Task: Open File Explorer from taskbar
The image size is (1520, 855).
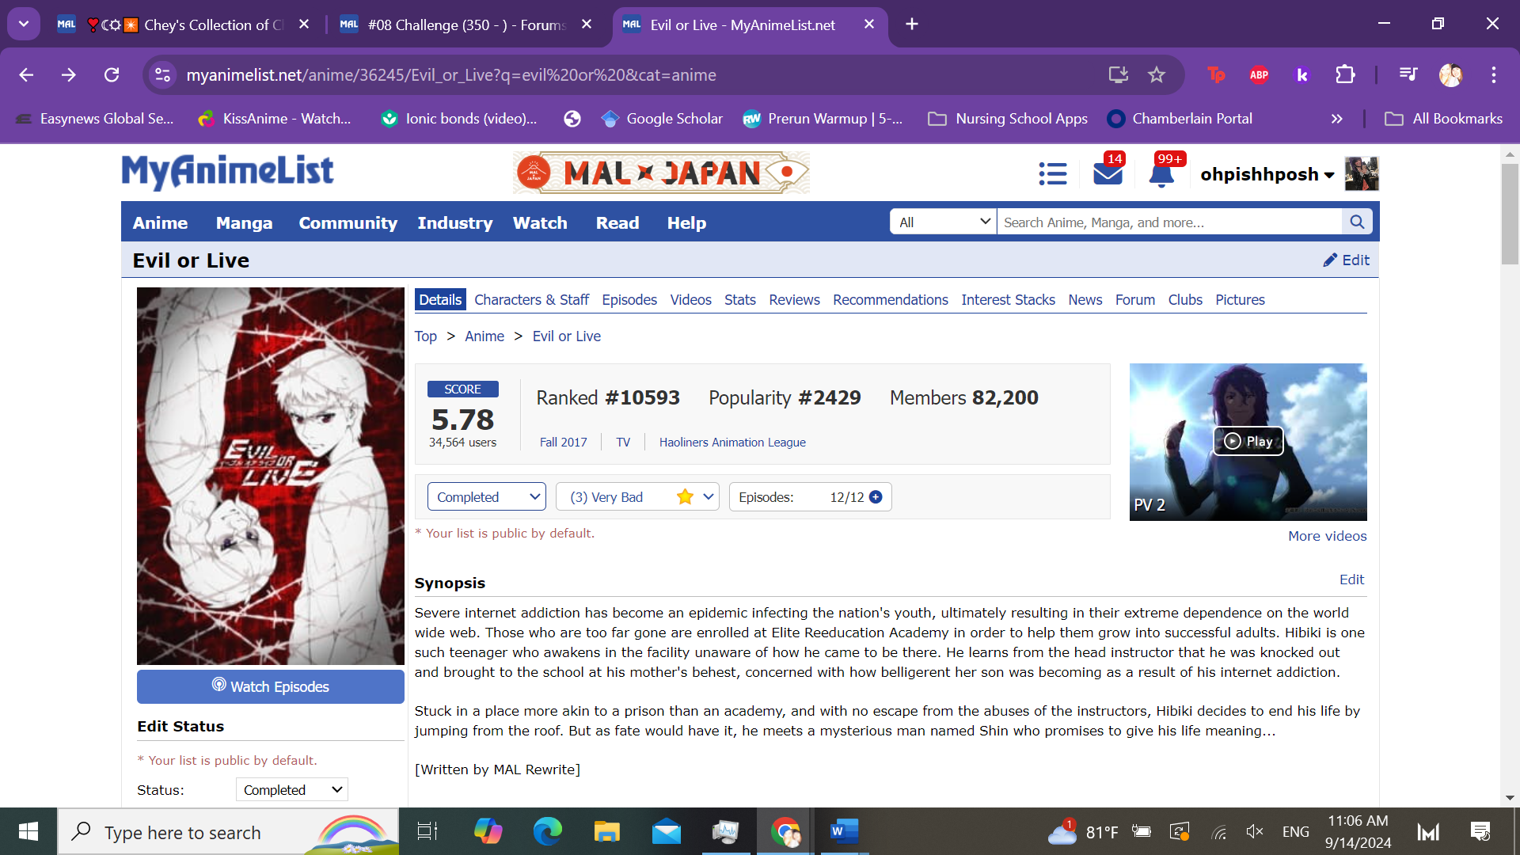Action: click(x=606, y=831)
